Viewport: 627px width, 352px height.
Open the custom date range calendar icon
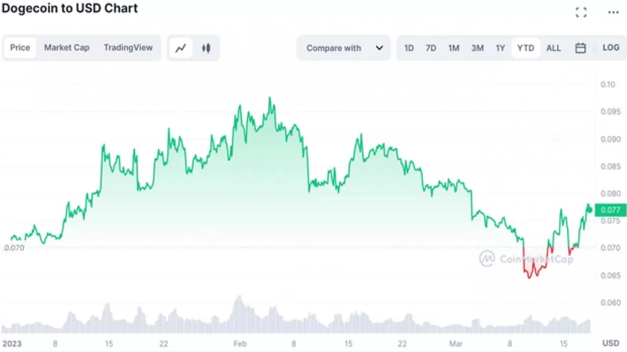(580, 47)
